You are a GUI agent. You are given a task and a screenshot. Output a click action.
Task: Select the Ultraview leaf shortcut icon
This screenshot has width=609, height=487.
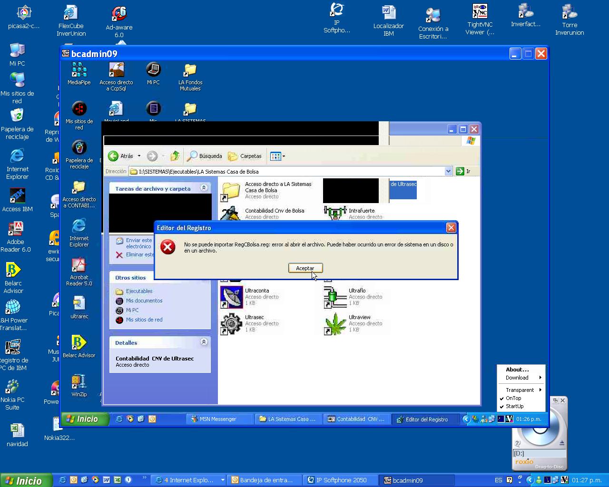[x=335, y=324]
